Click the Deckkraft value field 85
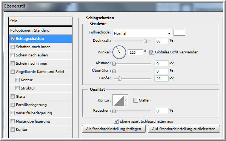 (161, 41)
